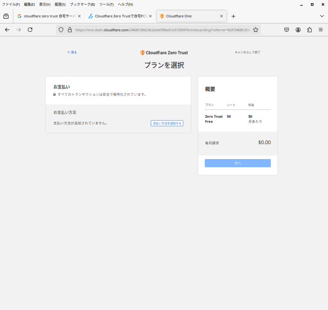This screenshot has width=328, height=310.
Task: Open the extensions puzzle icon
Action: 310,30
